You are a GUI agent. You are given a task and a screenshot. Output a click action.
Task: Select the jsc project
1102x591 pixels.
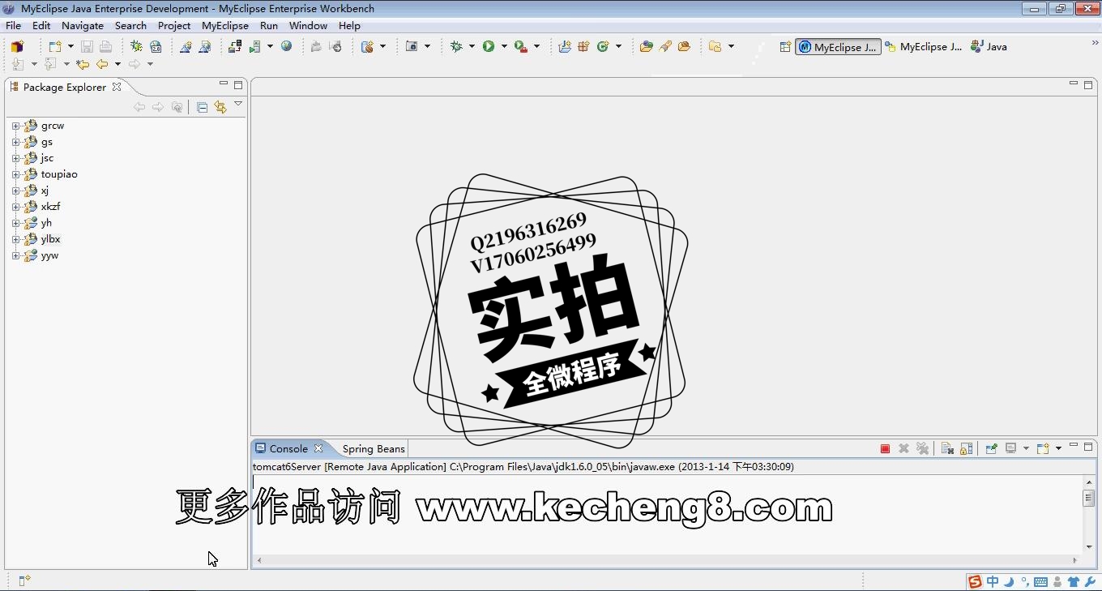pyautogui.click(x=47, y=158)
